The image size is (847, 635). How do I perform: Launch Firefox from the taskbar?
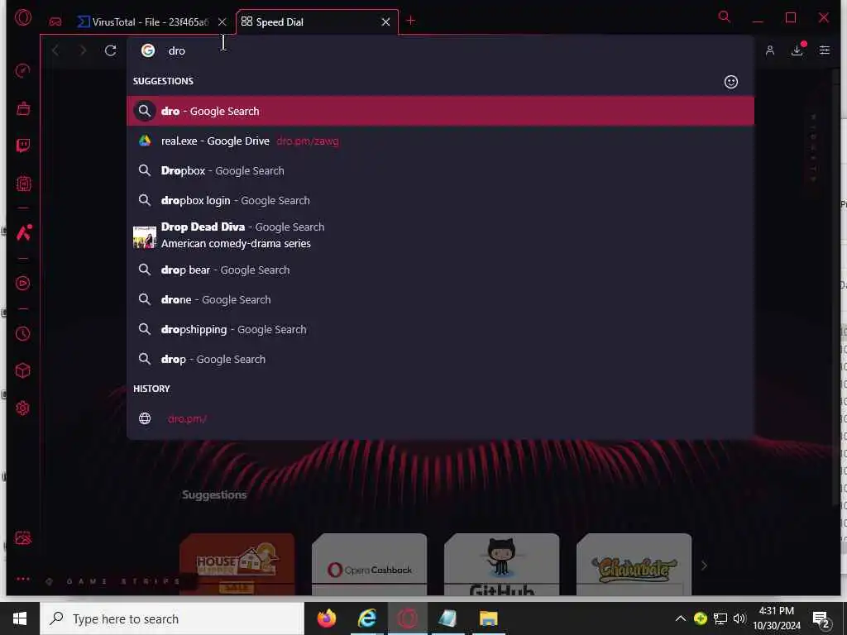[x=326, y=618]
